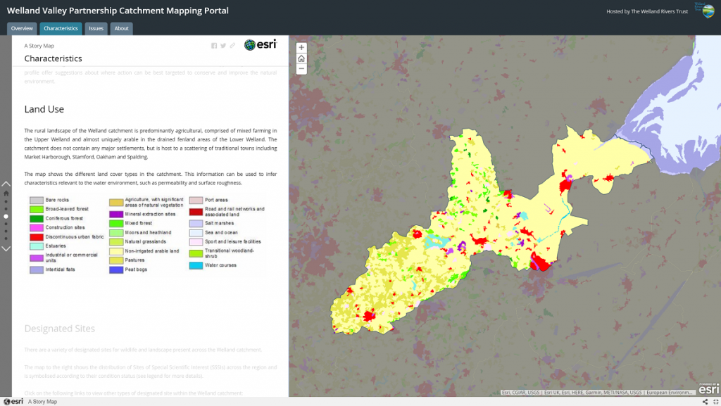
Task: Zoom in on the map
Action: pyautogui.click(x=301, y=48)
